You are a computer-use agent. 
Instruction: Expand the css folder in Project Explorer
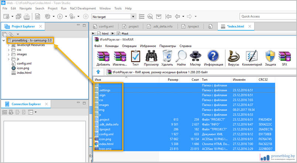(8, 50)
